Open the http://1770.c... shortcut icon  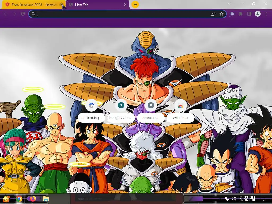pos(121,105)
